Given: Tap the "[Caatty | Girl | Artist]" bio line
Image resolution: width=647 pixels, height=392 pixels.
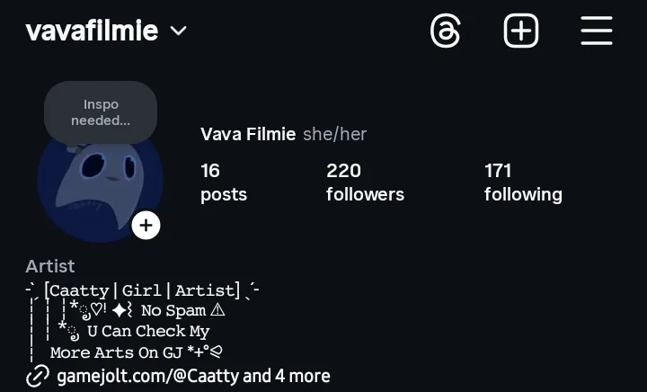Looking at the screenshot, I should click(x=142, y=290).
